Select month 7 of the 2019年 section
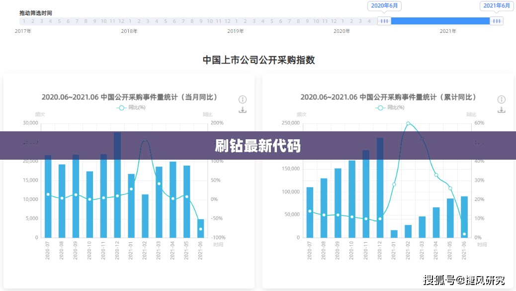 [x=290, y=21]
